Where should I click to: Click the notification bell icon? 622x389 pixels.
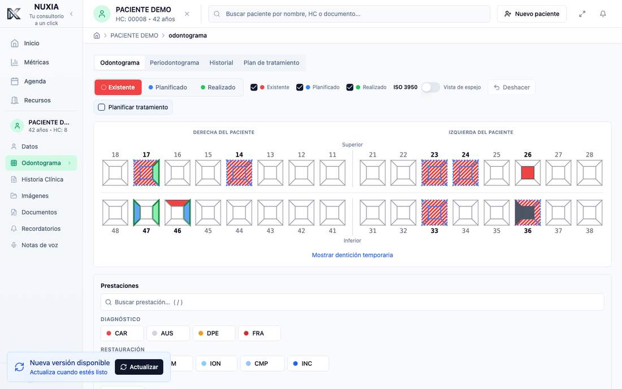[x=603, y=14]
